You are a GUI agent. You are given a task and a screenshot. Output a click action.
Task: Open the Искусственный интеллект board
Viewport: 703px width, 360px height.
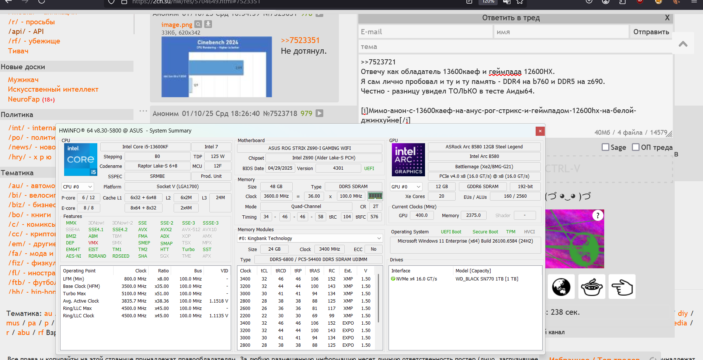click(x=53, y=89)
